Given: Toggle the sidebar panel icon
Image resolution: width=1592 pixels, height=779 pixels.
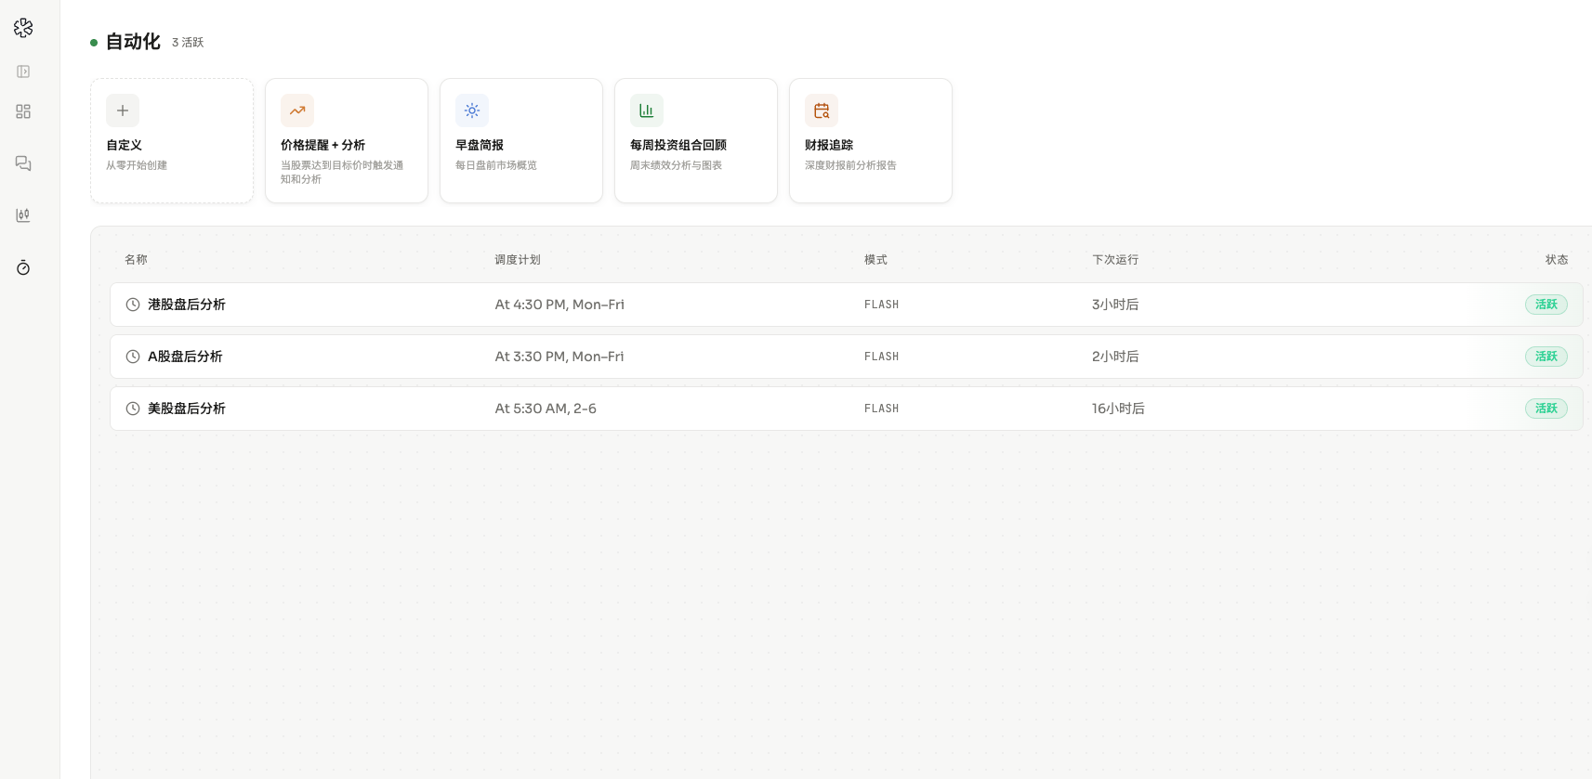Looking at the screenshot, I should point(23,71).
